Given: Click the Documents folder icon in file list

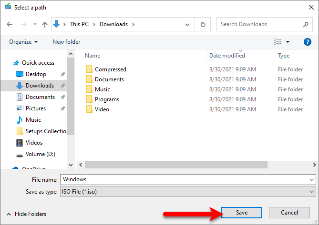Looking at the screenshot, I should tap(89, 79).
